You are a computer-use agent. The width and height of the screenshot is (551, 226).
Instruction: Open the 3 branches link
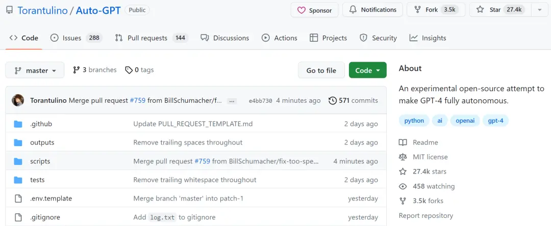(94, 70)
